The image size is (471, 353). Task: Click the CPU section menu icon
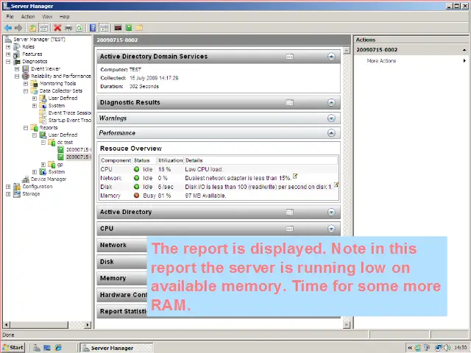289,229
